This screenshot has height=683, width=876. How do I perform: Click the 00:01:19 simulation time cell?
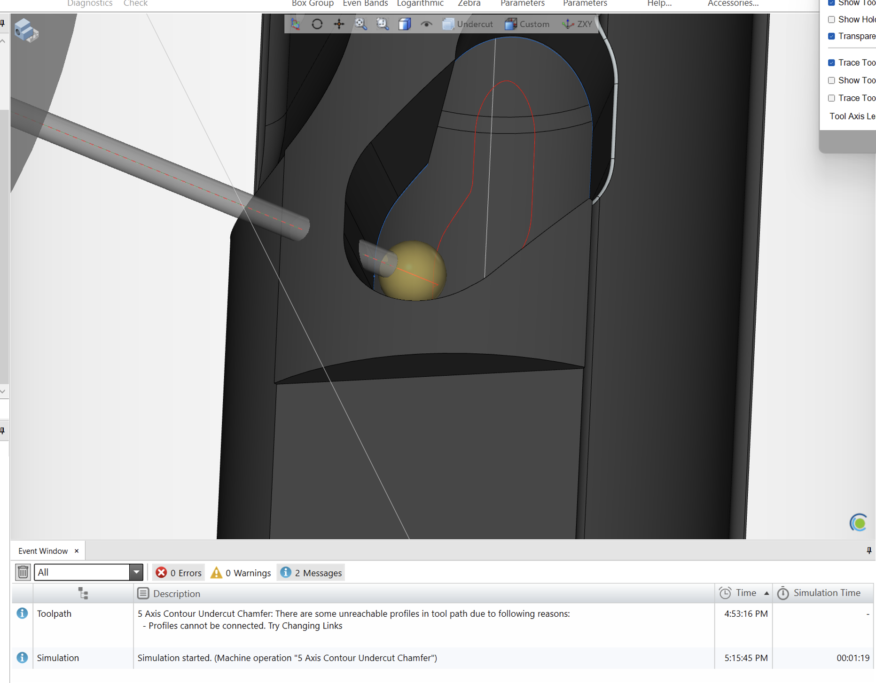[853, 658]
